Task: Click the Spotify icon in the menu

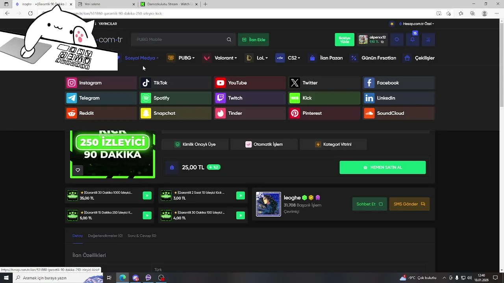Action: coord(146,98)
